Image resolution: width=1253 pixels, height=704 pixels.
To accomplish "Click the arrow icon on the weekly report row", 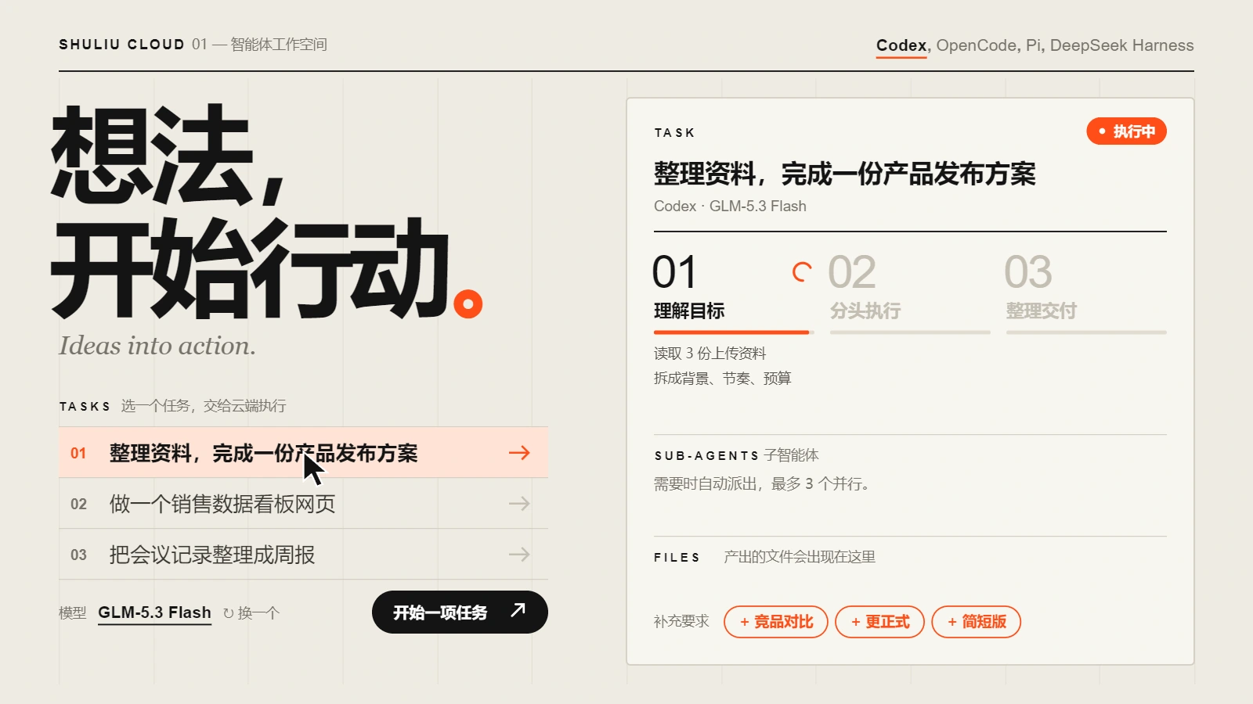I will click(519, 555).
